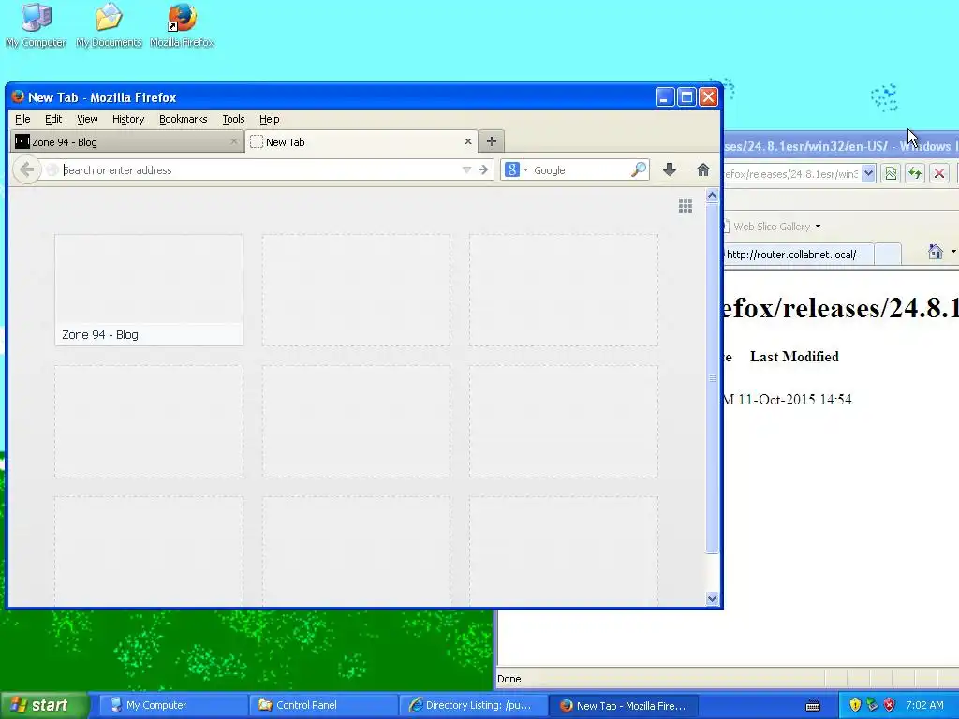Click the 11-Oct-2015 14:54 date in IE

(794, 399)
